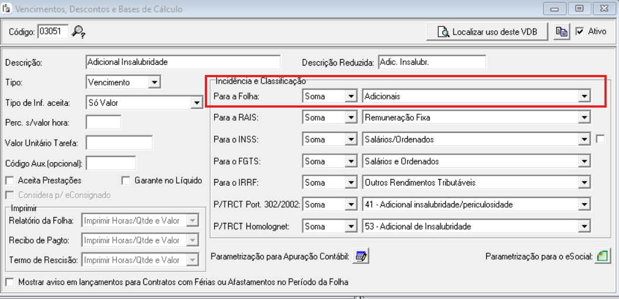Open Parametrização para o eSocial icon
This screenshot has width=619, height=299.
pyautogui.click(x=603, y=256)
